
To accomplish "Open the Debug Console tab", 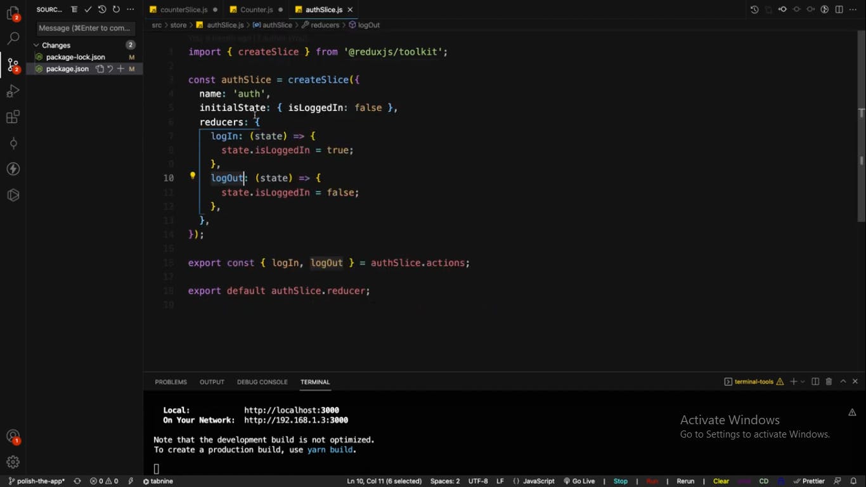I will point(262,382).
